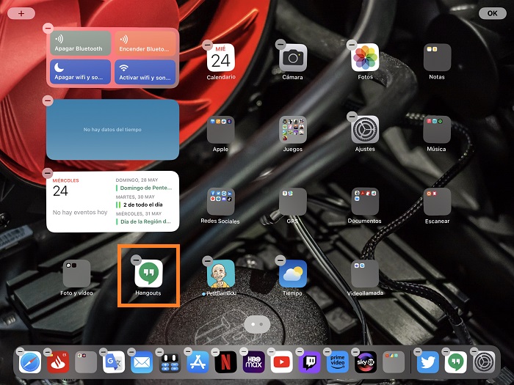
Task: Open Settings gear in the dock
Action: click(484, 362)
